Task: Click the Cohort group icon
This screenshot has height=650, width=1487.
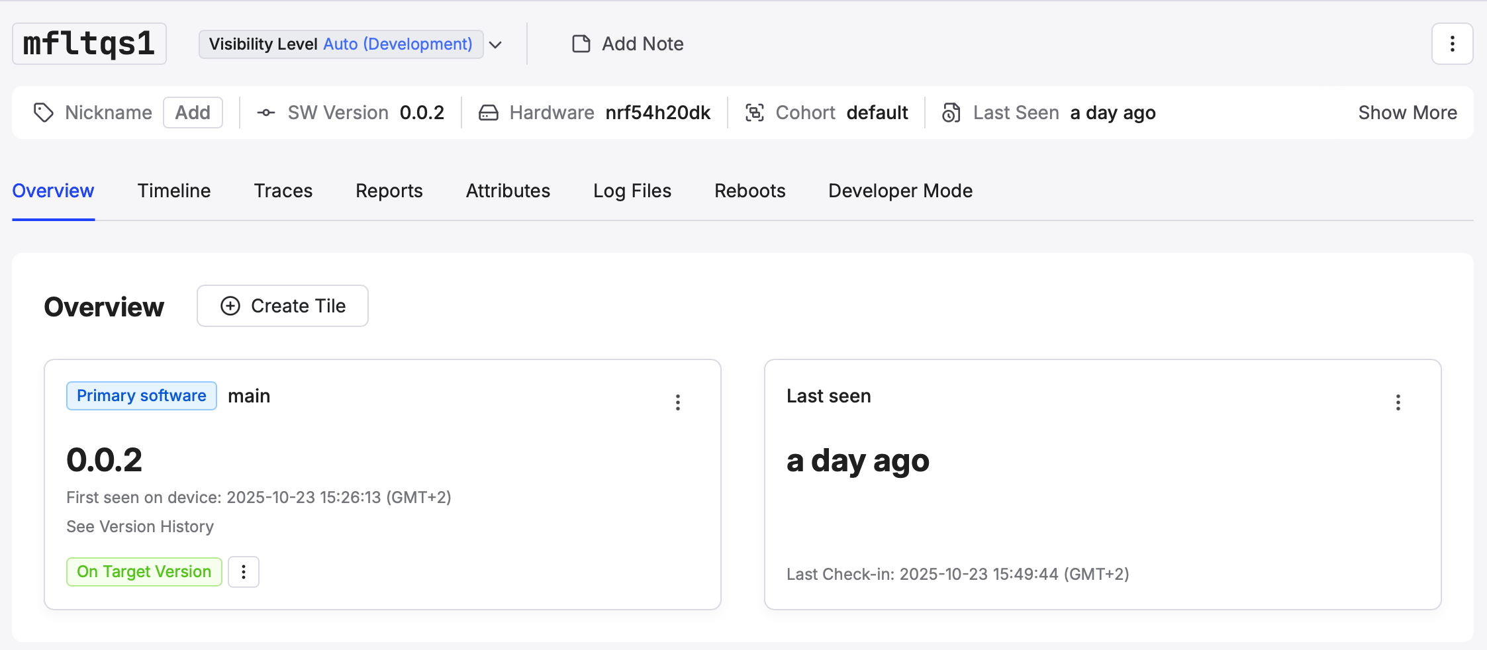Action: (x=755, y=113)
